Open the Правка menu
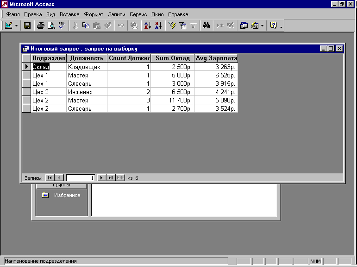The image size is (357, 267). pyautogui.click(x=33, y=14)
